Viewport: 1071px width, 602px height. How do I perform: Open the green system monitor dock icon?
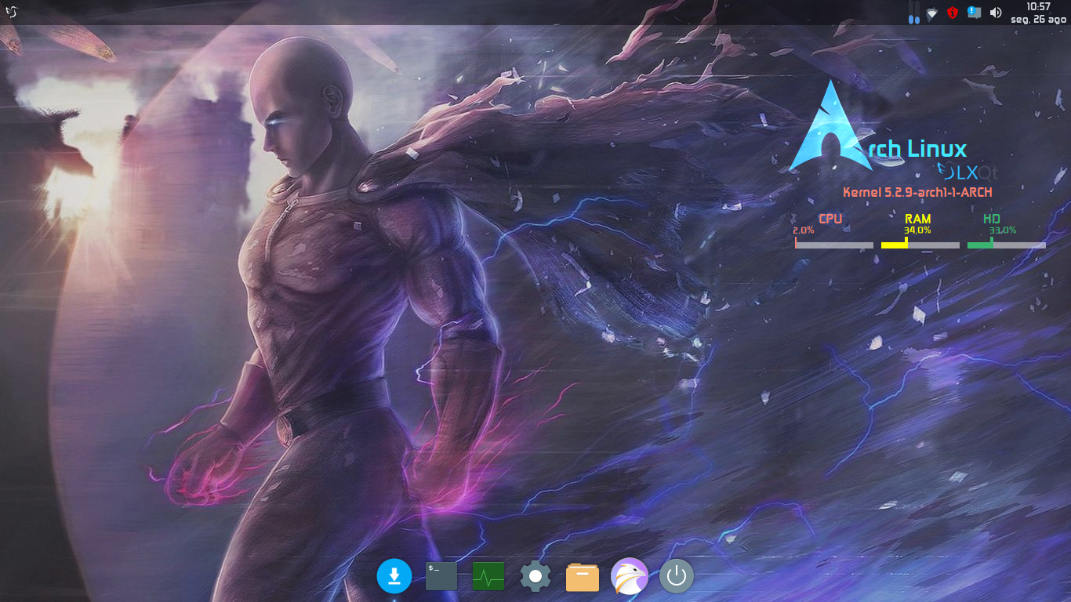[488, 578]
